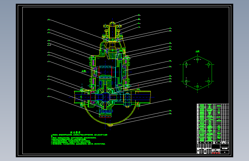Click the small rectangle callout on the left side
The height and width of the screenshot is (161, 249).
point(49,45)
